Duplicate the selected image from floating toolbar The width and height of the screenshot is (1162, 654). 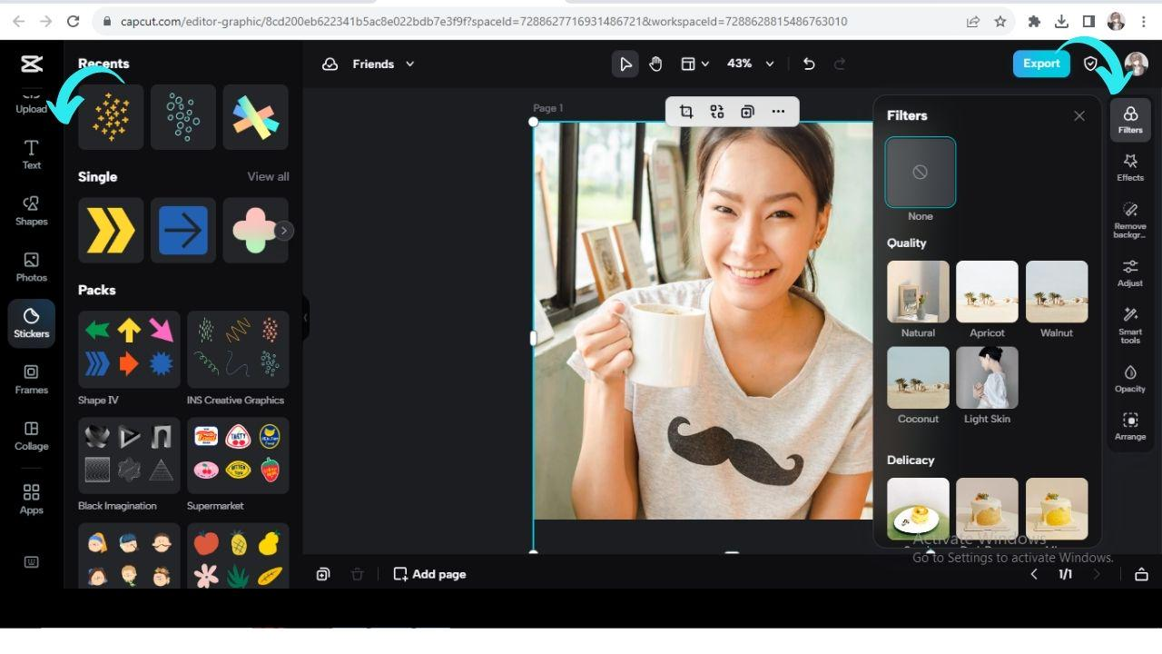coord(747,111)
